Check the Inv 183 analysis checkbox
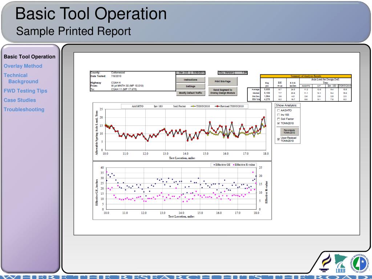The width and height of the screenshot is (372, 279). (x=279, y=115)
